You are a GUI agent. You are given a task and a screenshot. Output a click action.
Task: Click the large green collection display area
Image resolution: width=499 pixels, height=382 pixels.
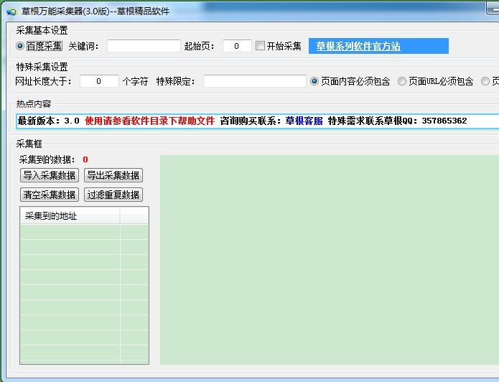330,260
